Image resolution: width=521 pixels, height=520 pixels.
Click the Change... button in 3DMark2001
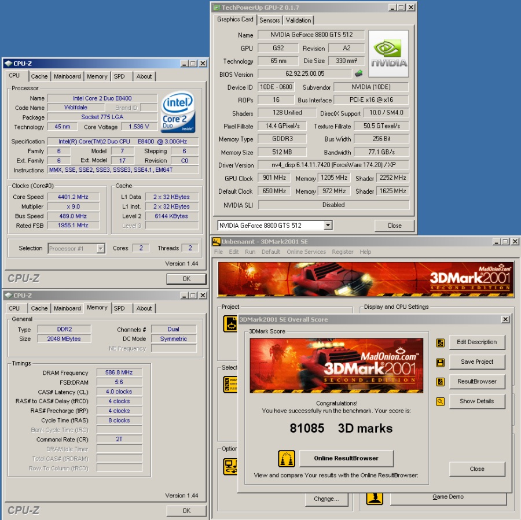(326, 499)
